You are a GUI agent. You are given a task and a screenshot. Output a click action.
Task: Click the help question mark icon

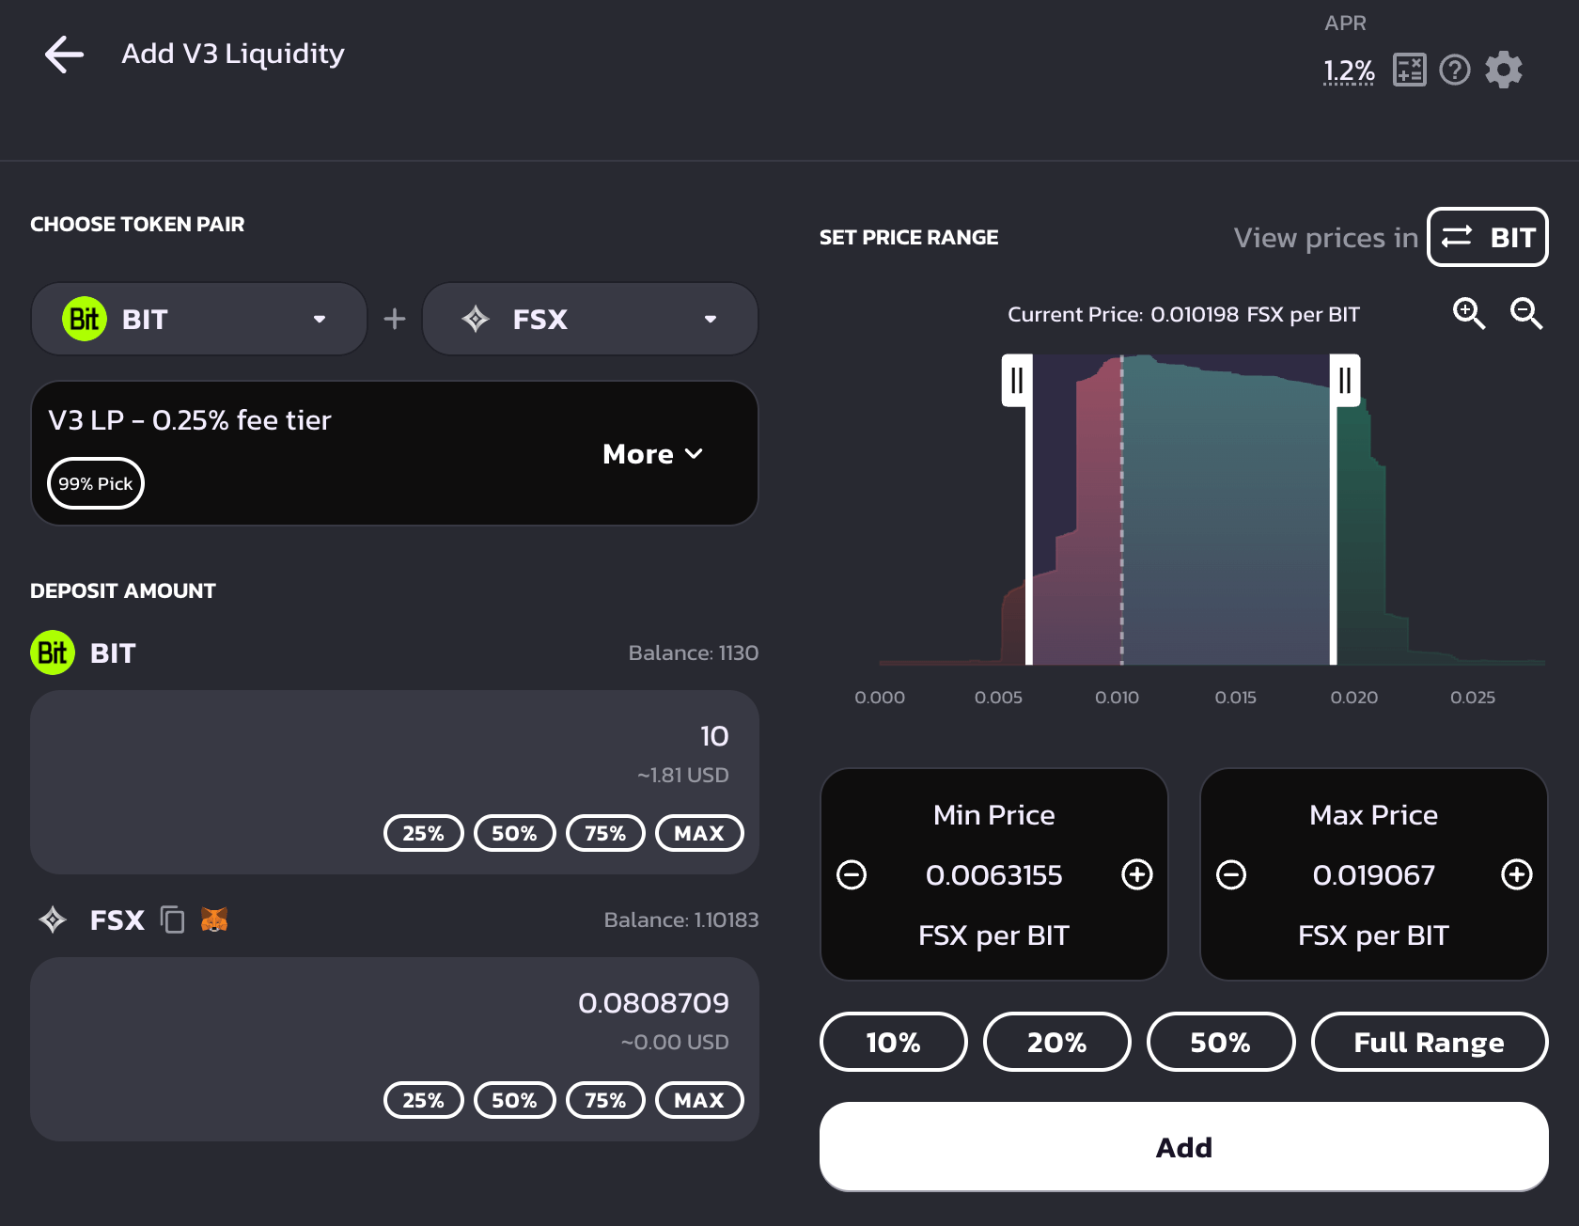[x=1454, y=71]
